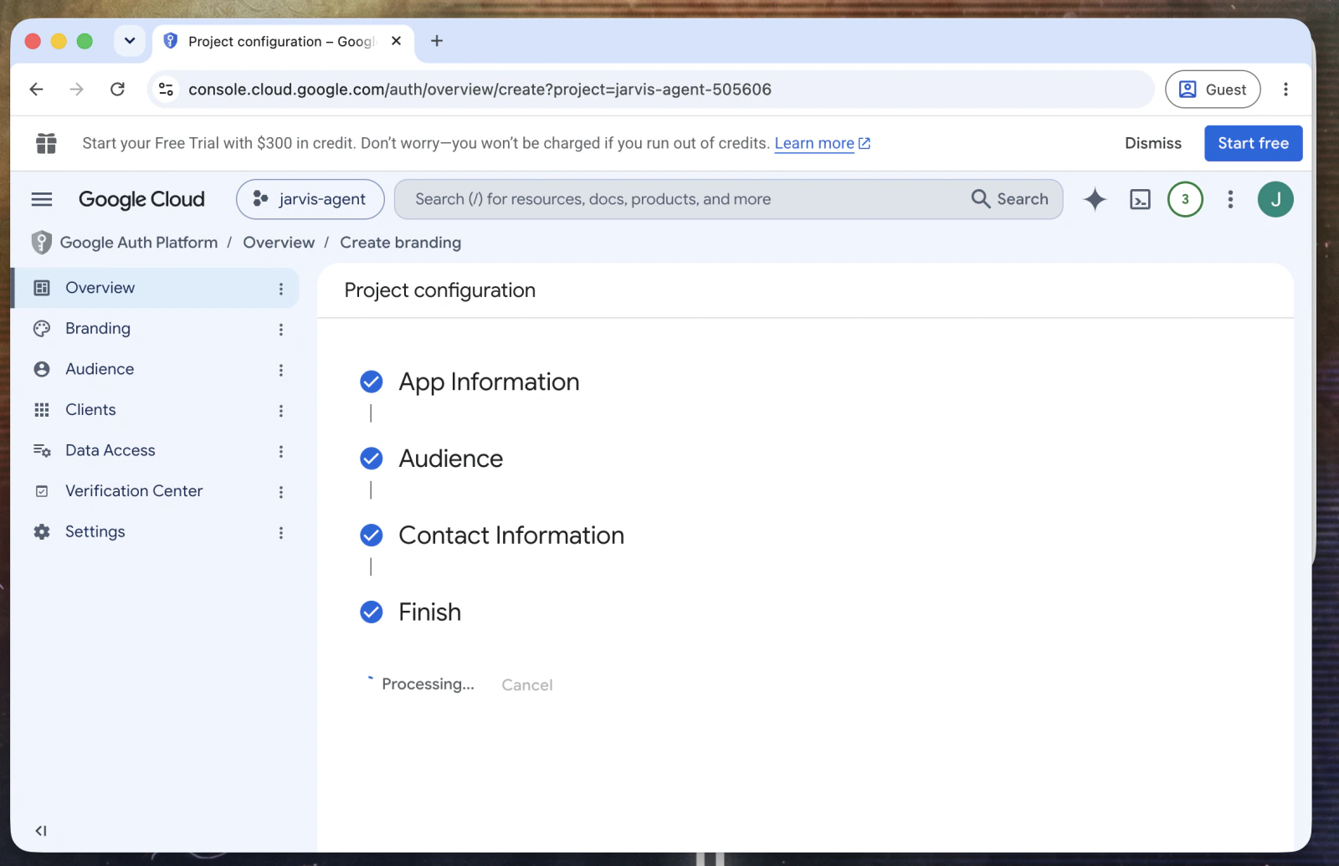
Task: Open more options for Overview item
Action: click(x=281, y=289)
